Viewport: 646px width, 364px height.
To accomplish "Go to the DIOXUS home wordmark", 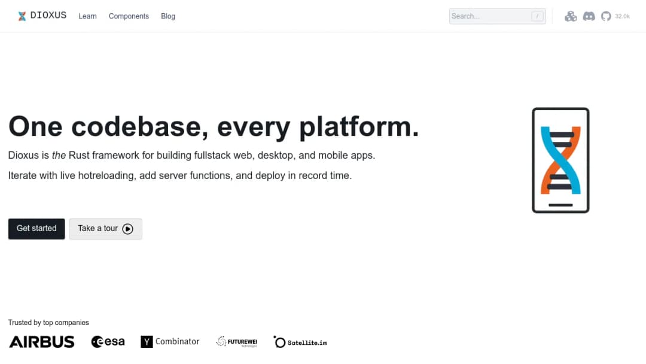I will pyautogui.click(x=48, y=16).
